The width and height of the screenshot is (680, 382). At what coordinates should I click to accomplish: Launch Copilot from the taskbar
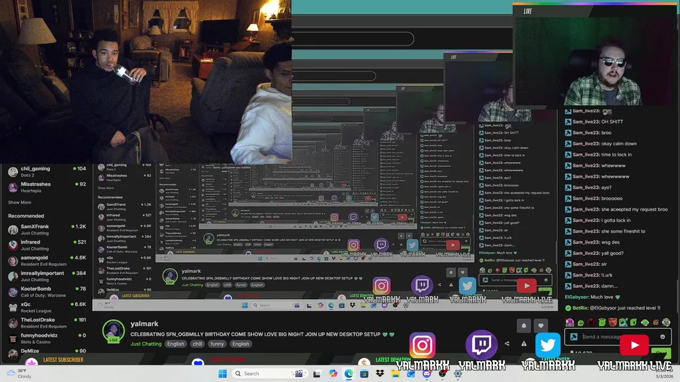(333, 374)
